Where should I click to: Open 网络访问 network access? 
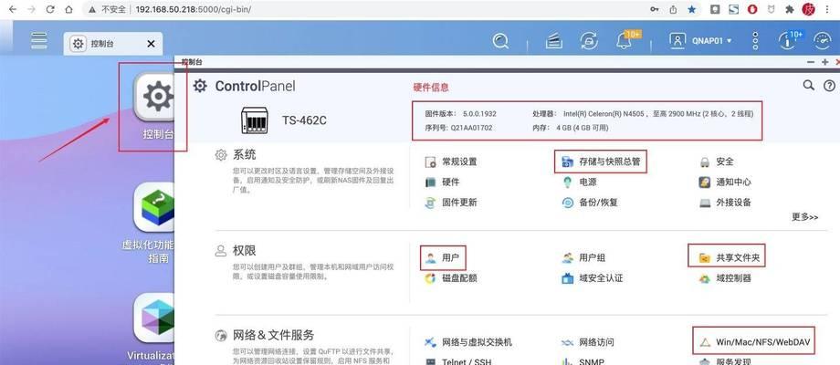[x=587, y=342]
